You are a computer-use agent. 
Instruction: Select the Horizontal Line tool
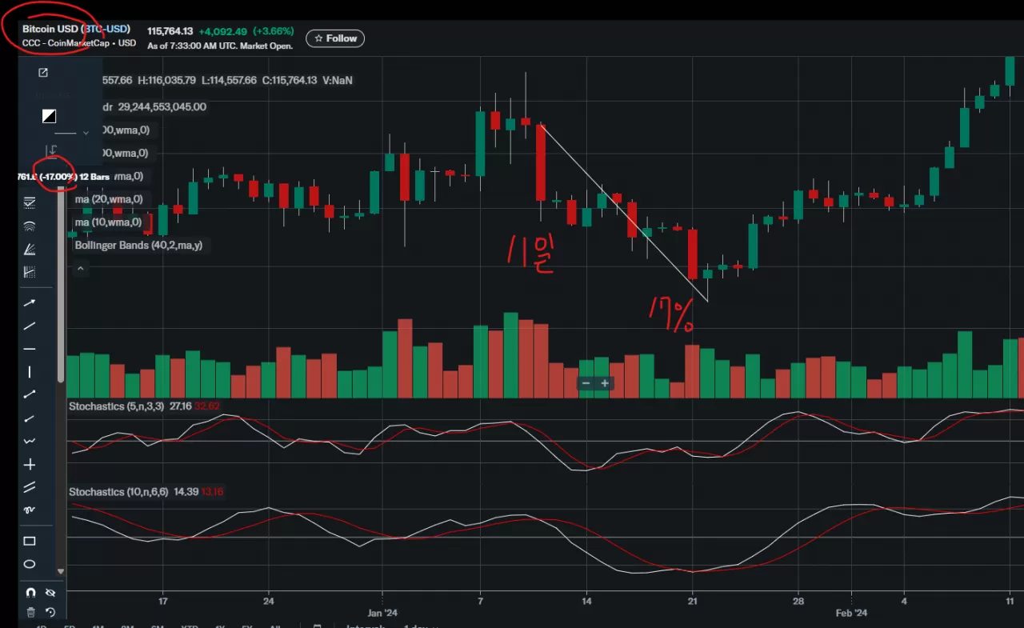coord(29,349)
